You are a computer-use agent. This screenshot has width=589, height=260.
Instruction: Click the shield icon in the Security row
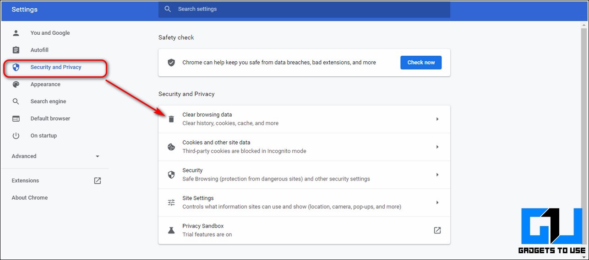click(171, 175)
